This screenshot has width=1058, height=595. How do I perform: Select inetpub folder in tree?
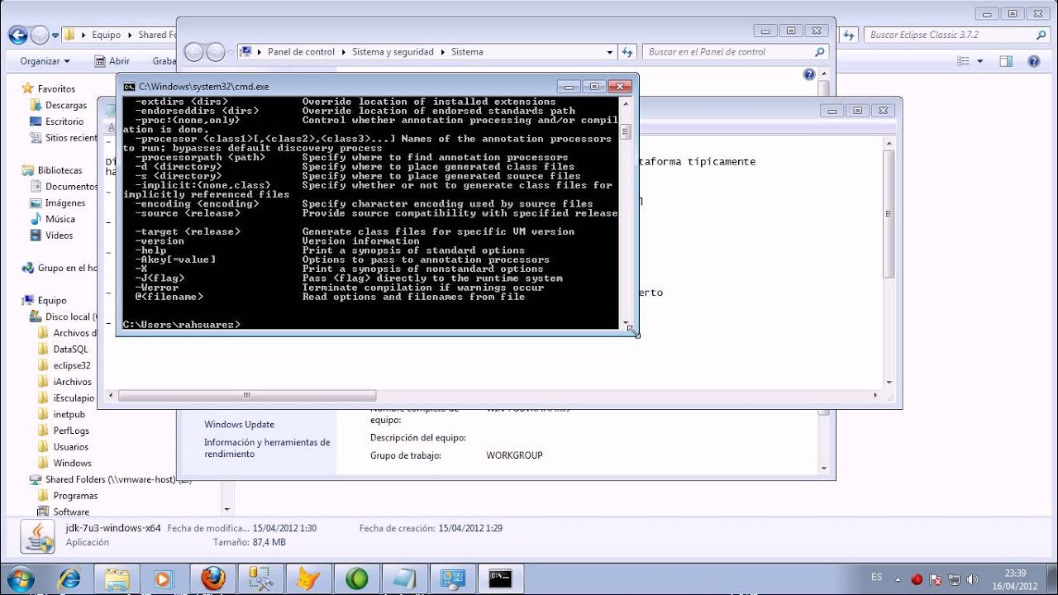coord(69,414)
